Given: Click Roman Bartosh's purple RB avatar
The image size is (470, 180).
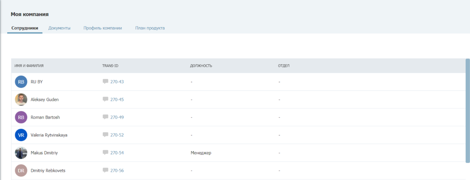Looking at the screenshot, I should pos(21,117).
